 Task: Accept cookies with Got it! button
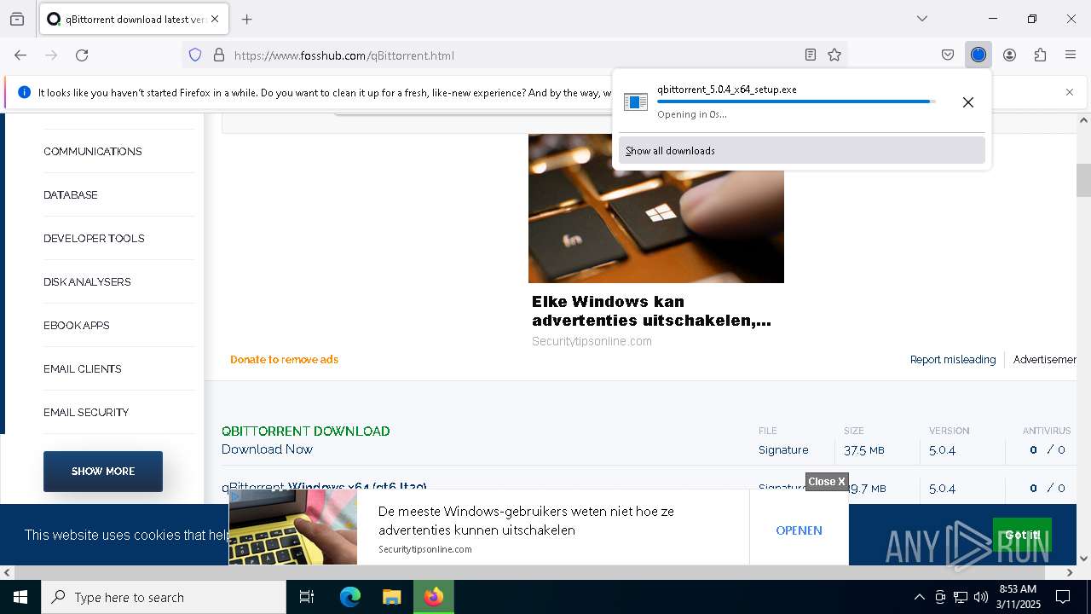coord(1022,535)
